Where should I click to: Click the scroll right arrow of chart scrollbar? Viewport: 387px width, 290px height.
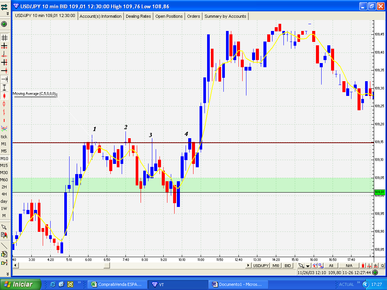248,265
